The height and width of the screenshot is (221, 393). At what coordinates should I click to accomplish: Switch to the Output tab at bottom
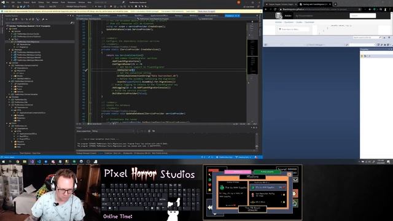click(101, 153)
